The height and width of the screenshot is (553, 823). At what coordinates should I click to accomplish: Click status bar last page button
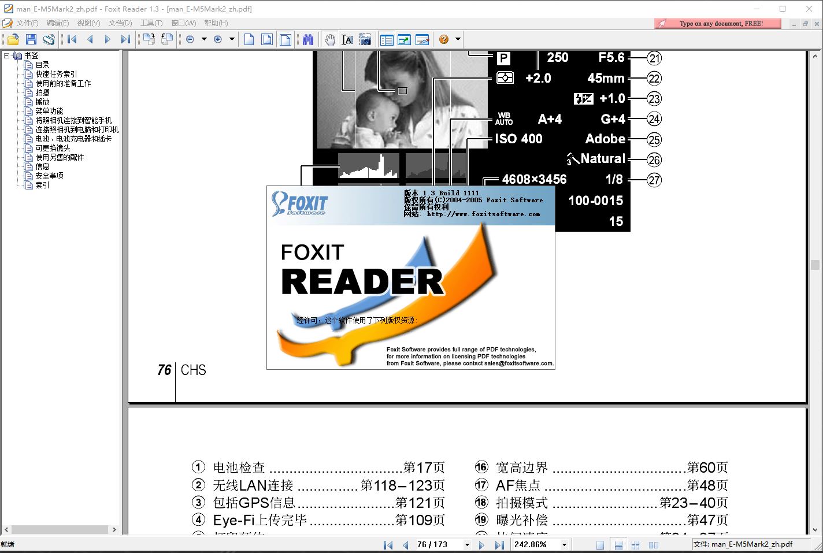pos(499,545)
